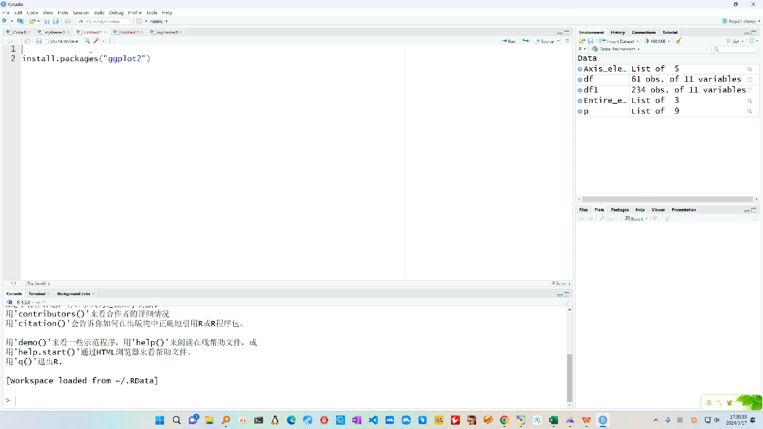Open the Export dropdown in Plots
Screen dimensions: 763x429
636,218
